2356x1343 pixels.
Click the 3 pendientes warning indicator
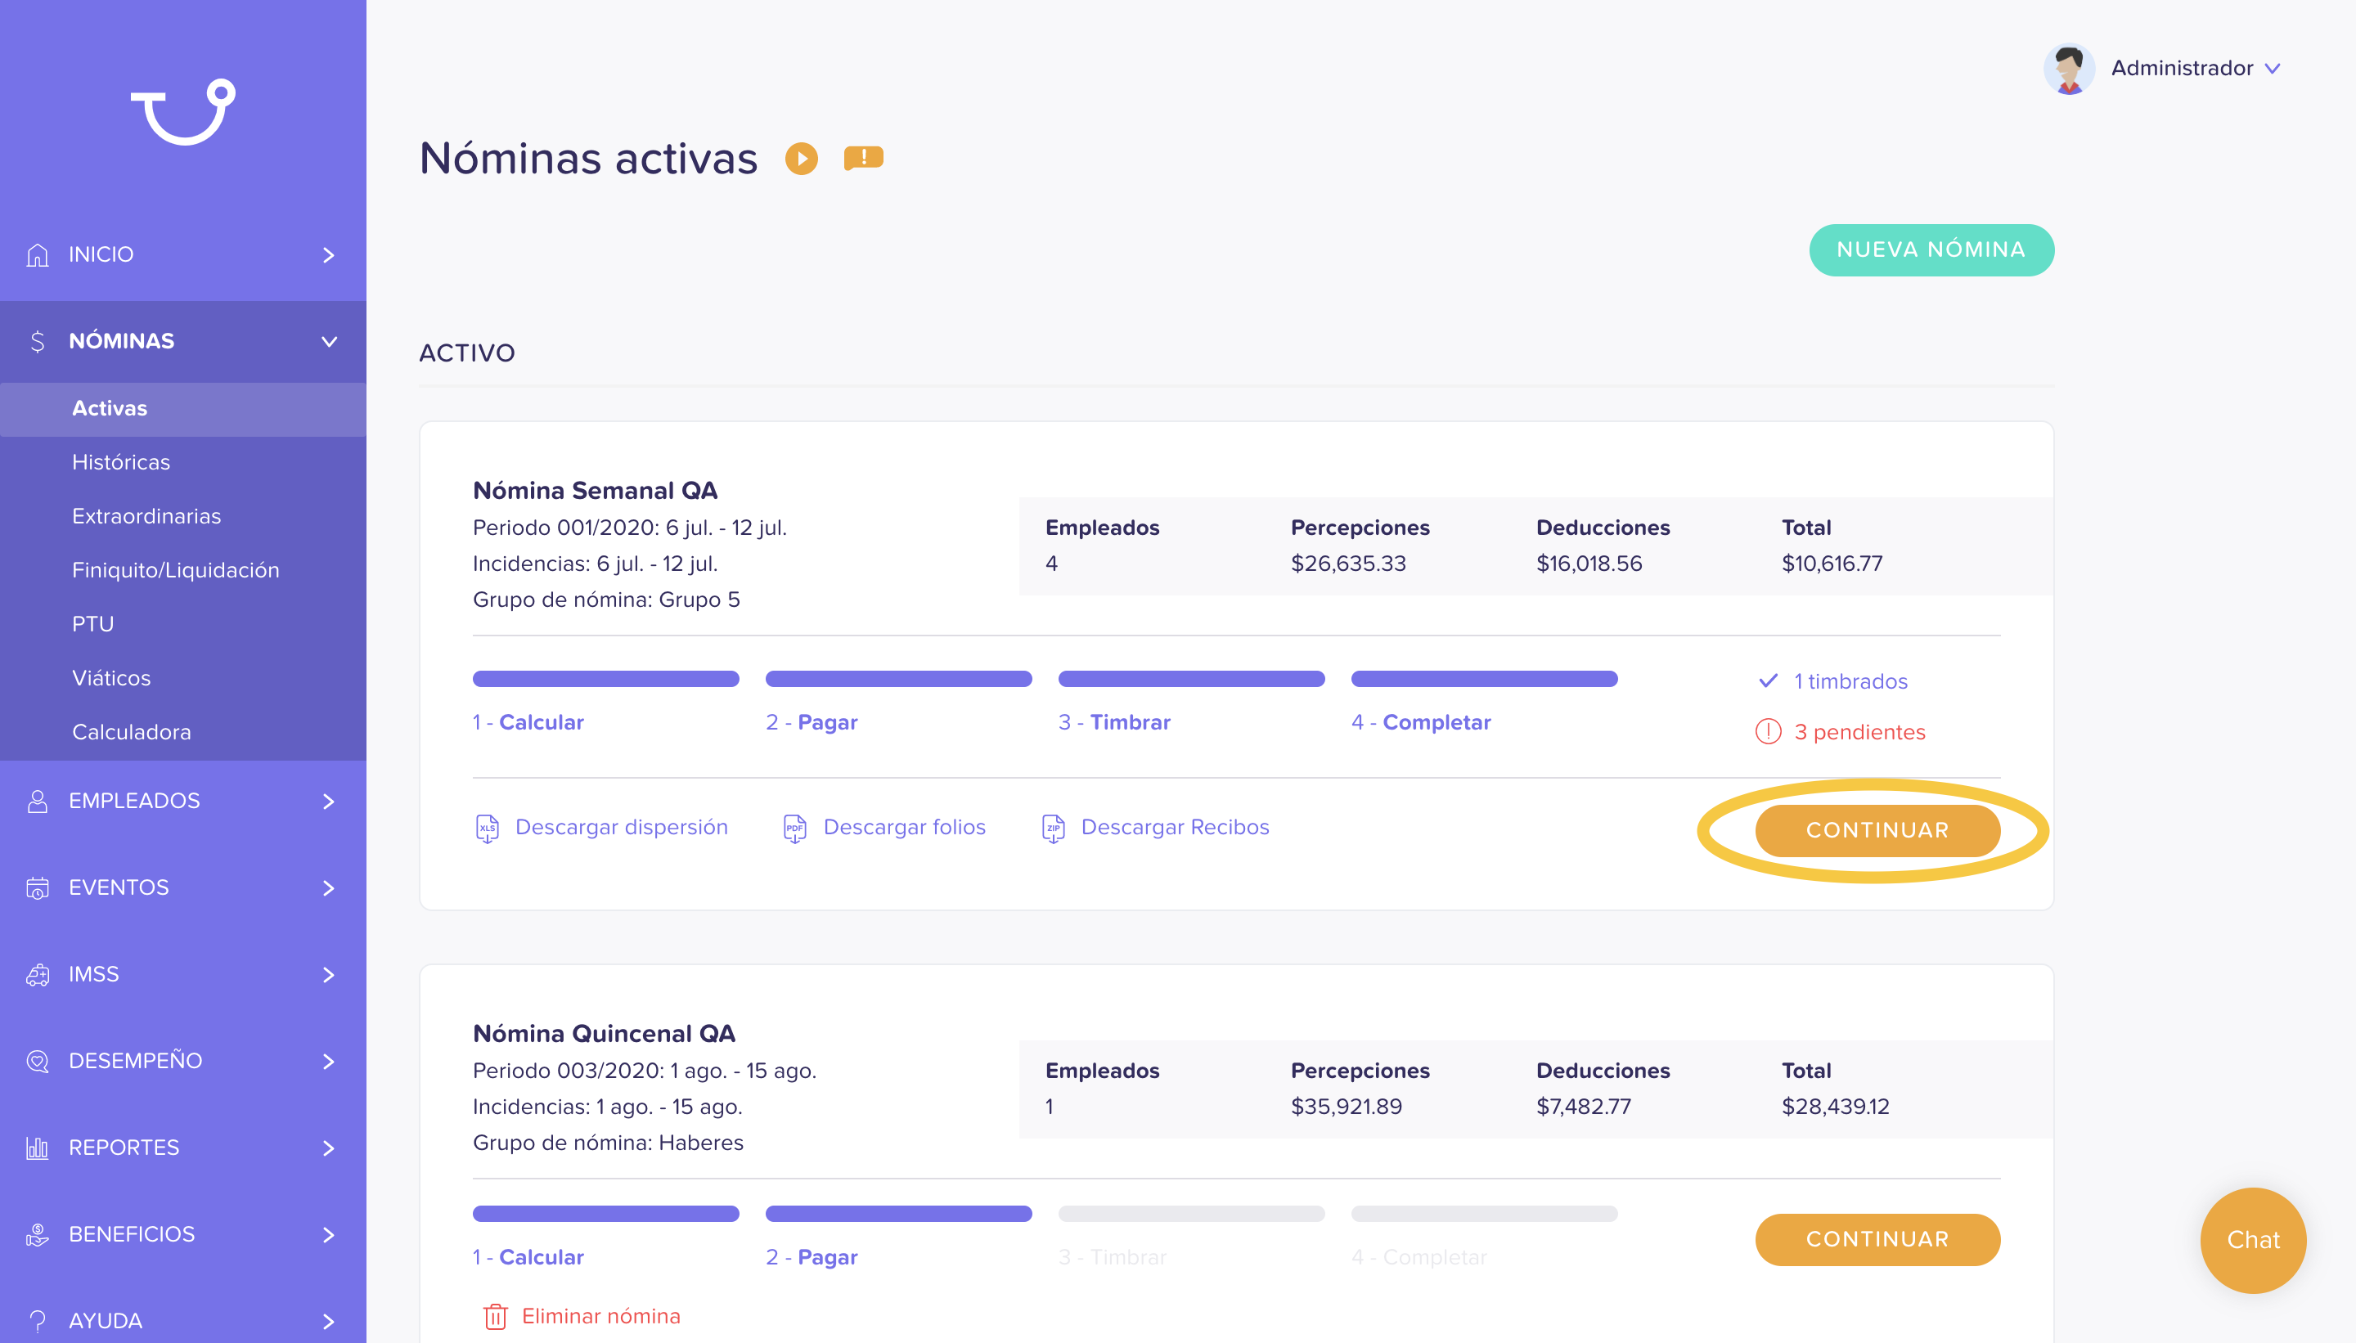1841,731
